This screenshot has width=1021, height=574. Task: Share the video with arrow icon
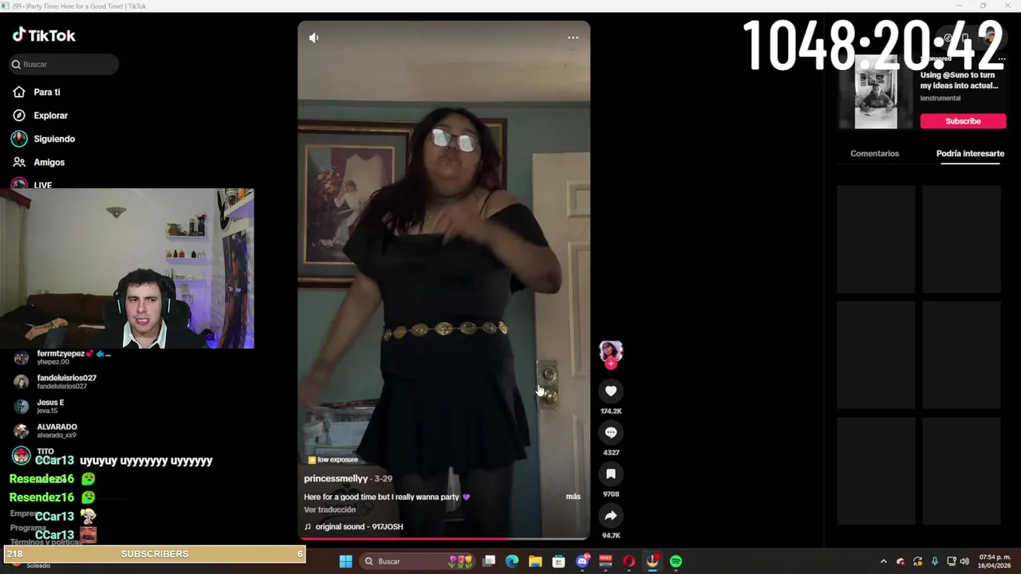pyautogui.click(x=611, y=515)
